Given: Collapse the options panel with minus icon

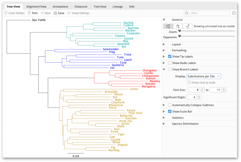Looking at the screenshot, I should click(234, 13).
